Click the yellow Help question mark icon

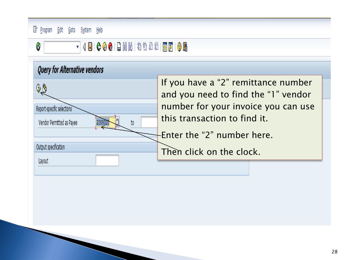tap(179, 47)
